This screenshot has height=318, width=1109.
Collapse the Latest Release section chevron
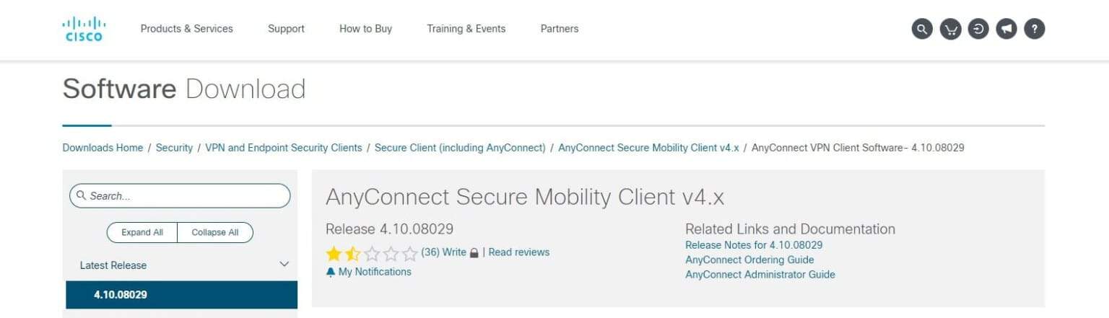pyautogui.click(x=284, y=265)
